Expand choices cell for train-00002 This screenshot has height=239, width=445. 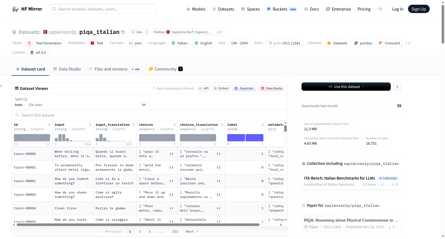tap(171, 181)
